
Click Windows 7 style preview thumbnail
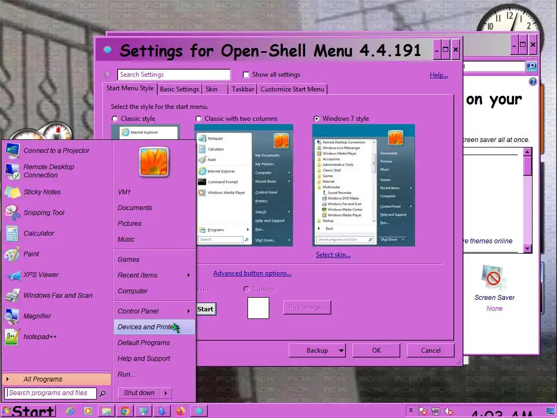tap(363, 185)
